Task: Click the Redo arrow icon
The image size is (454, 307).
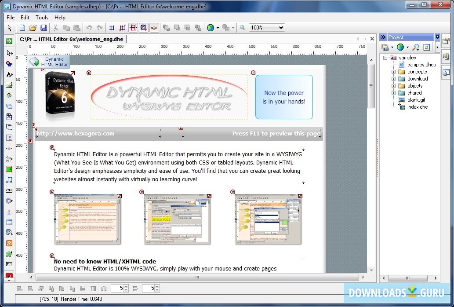Action: (x=100, y=28)
